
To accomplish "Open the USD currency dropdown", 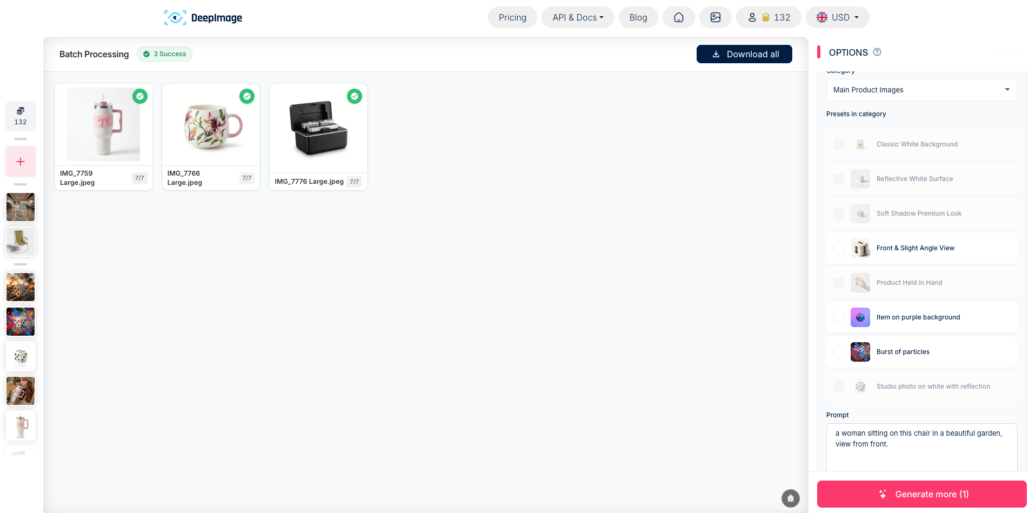I will (x=837, y=17).
